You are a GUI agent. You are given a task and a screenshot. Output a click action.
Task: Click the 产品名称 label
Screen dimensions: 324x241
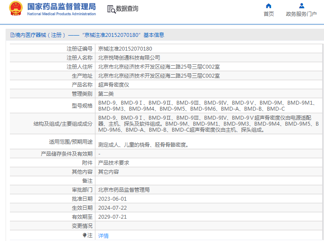82,85
